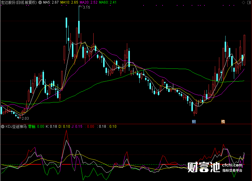Viewport: 252px width, 181px height.
Task: Click the KDJ圣诞神马 indicator name
Action: click(16, 127)
